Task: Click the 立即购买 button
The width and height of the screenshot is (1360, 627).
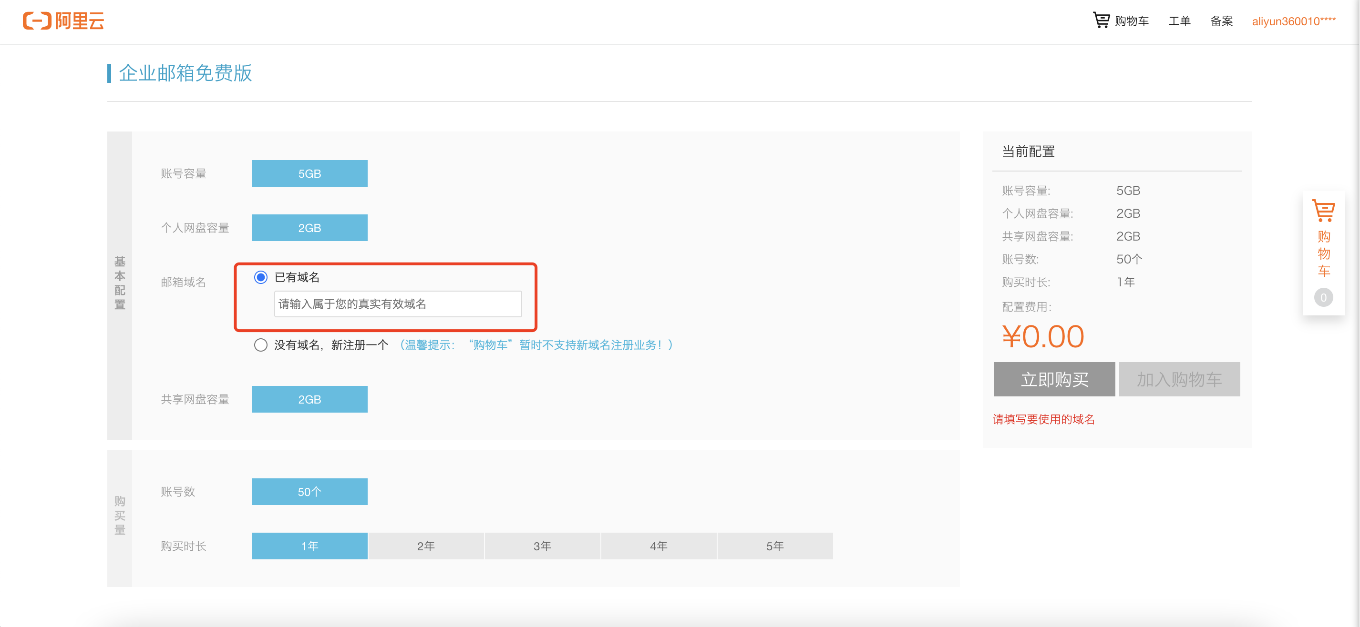Action: point(1054,379)
